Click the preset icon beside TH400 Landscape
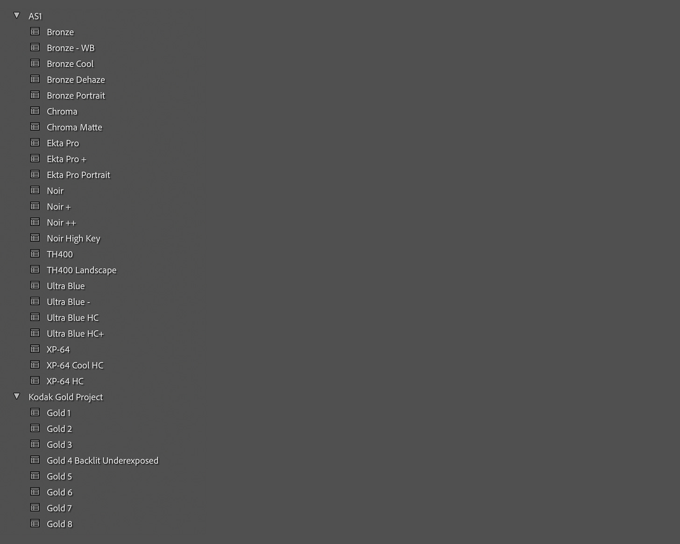 pos(35,270)
